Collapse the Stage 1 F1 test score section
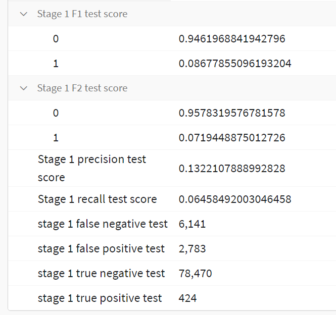 point(24,14)
